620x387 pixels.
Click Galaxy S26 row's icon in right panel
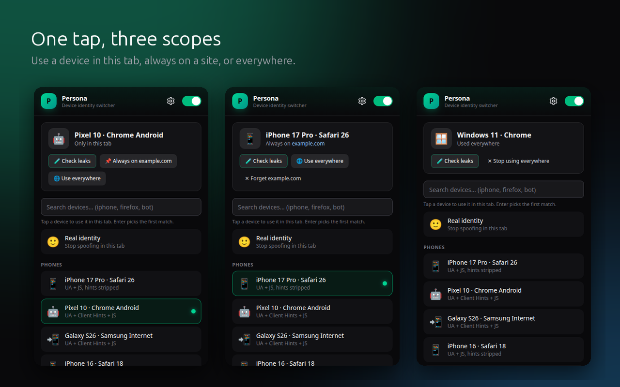pos(436,322)
